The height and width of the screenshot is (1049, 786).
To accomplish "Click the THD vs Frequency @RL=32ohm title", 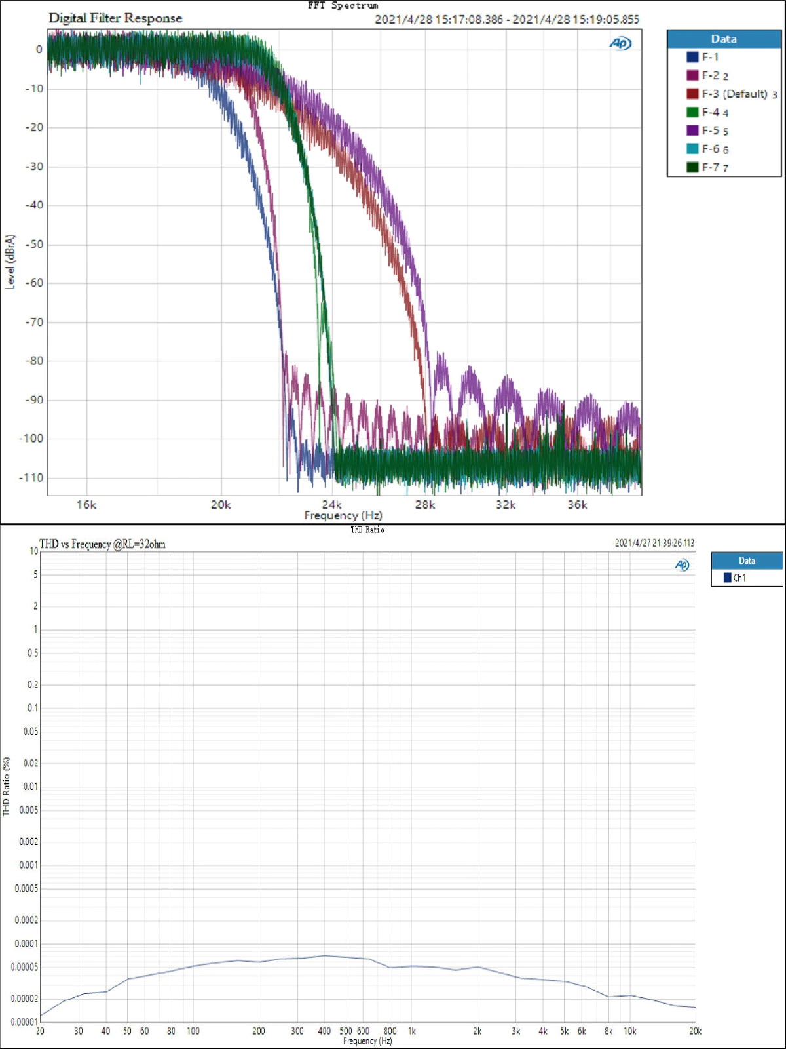I will point(102,544).
